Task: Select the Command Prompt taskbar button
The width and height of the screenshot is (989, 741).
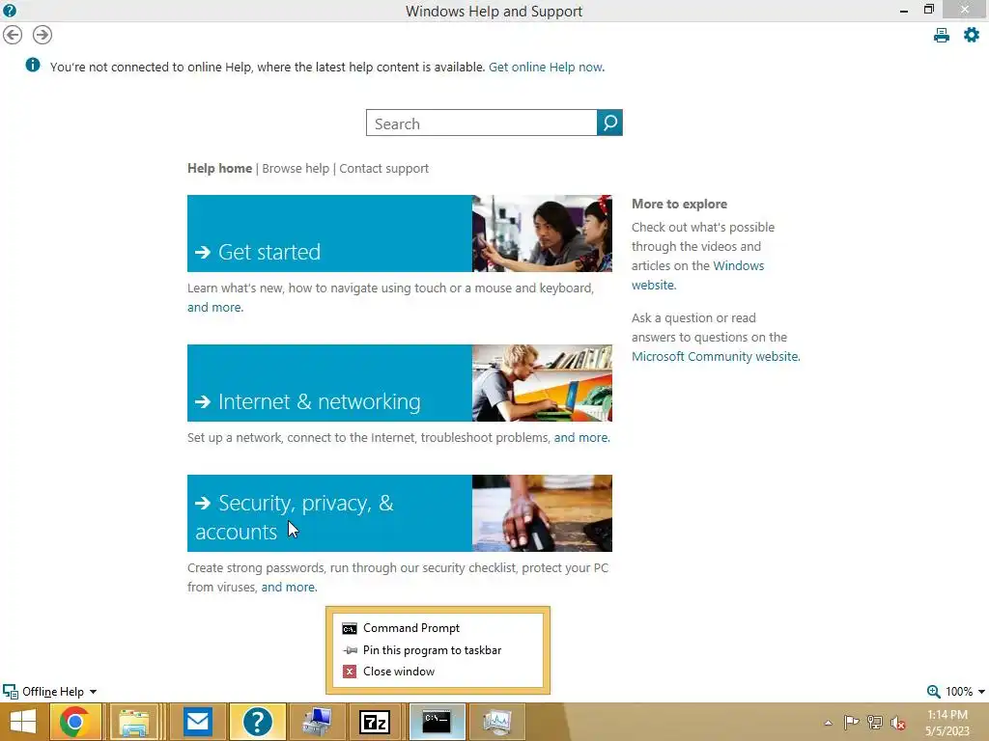Action: [437, 722]
